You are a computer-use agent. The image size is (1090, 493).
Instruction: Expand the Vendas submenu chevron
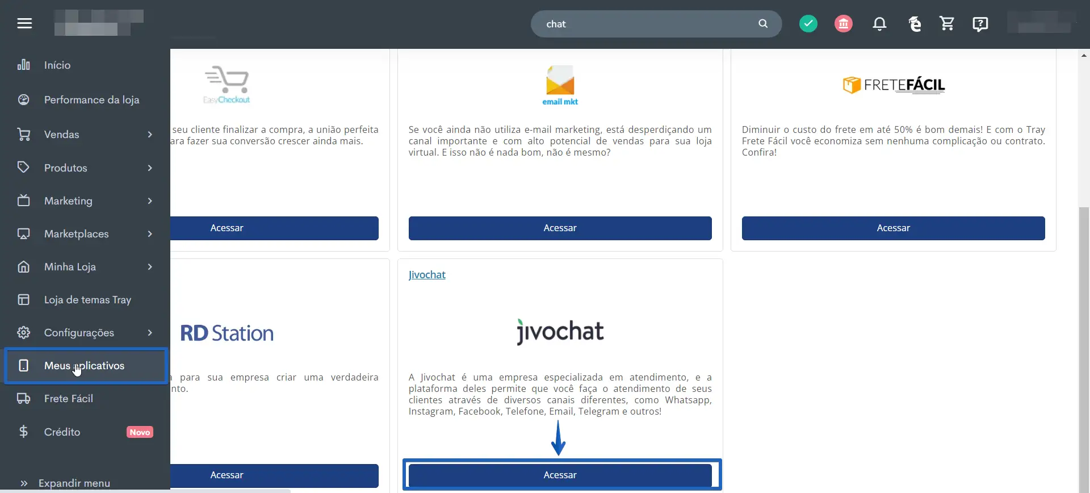[x=150, y=135]
